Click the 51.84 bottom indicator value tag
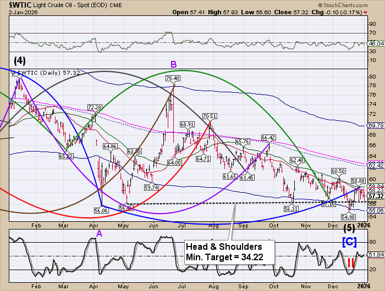Viewport: 385px width, 291px height. [376, 255]
